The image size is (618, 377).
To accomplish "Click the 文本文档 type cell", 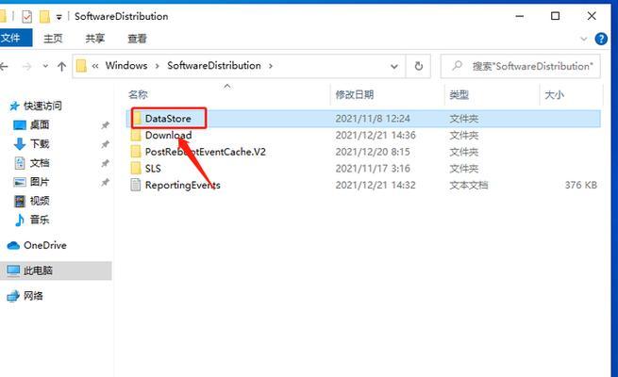I will (x=469, y=185).
